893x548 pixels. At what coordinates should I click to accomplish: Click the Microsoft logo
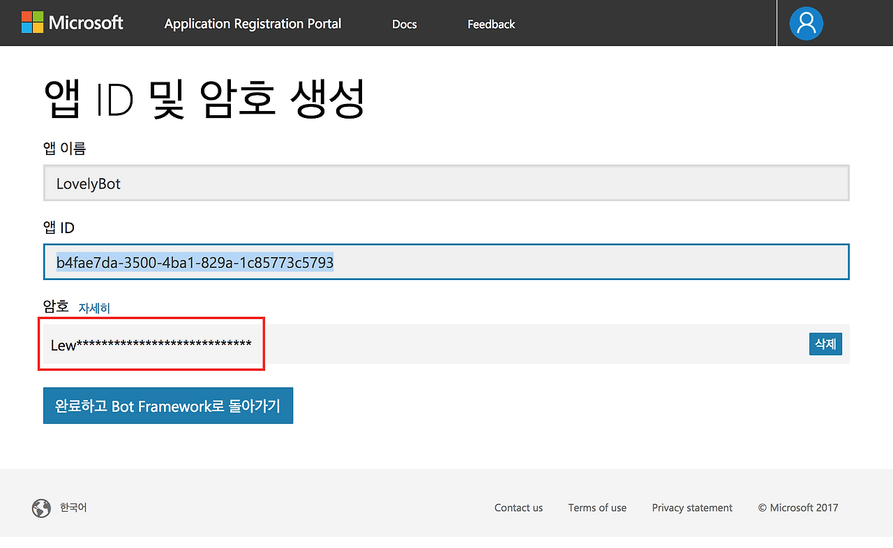tap(73, 22)
